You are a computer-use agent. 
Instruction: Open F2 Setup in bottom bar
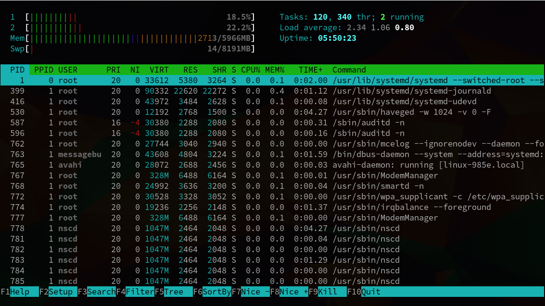coord(58,292)
